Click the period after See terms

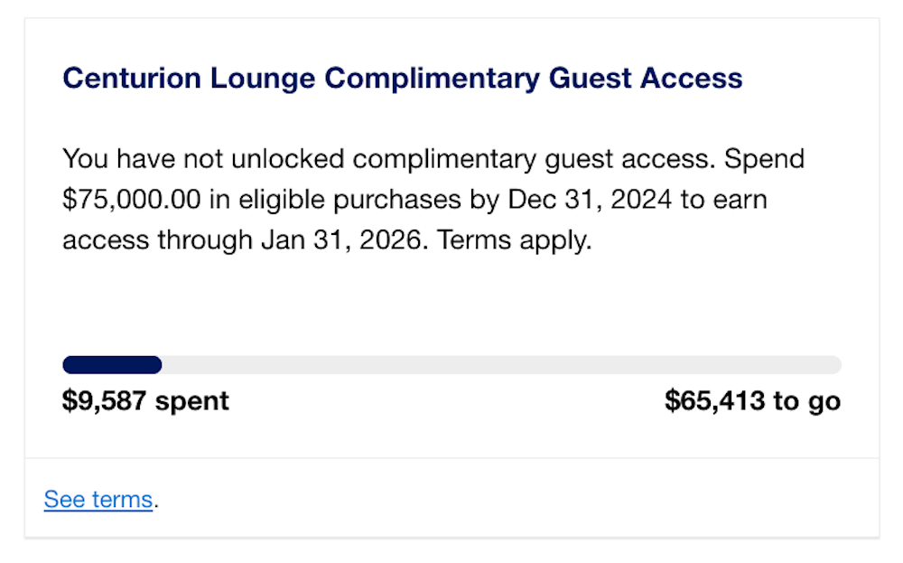tap(156, 499)
